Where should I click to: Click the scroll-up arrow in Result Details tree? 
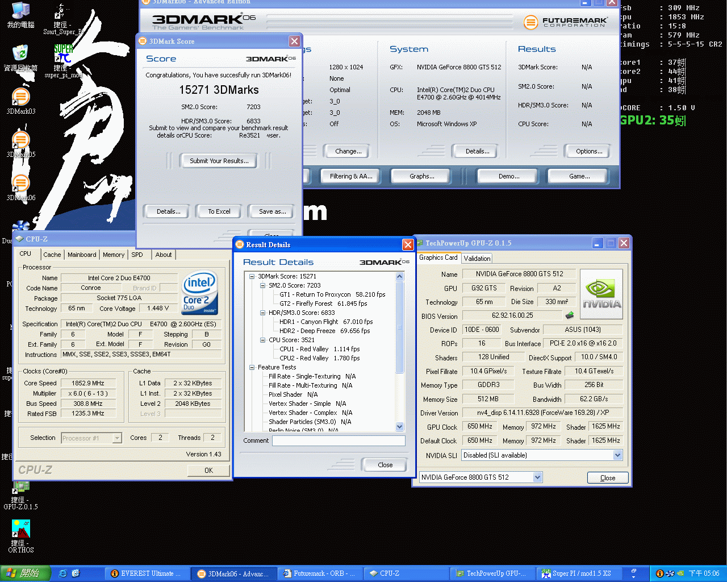tap(399, 276)
